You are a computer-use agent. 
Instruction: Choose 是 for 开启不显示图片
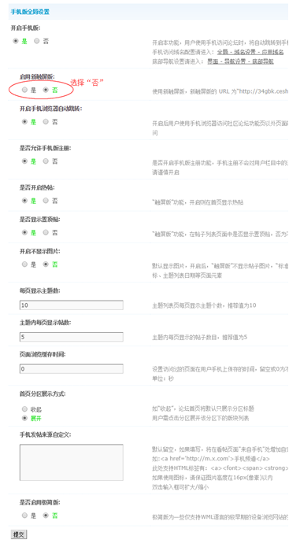[24, 264]
